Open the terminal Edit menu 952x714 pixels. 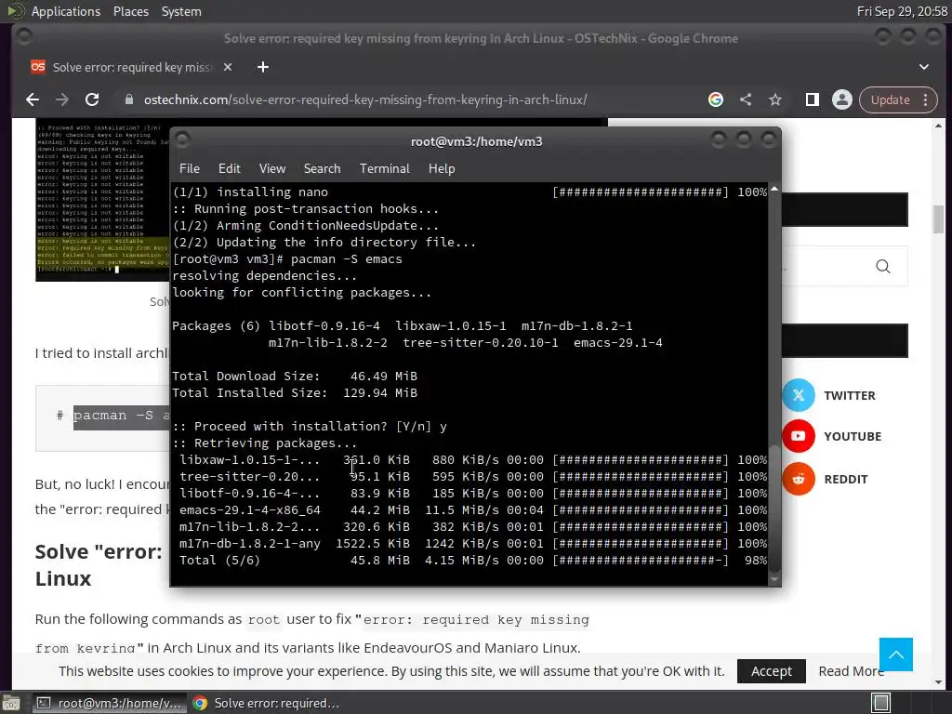[229, 169]
